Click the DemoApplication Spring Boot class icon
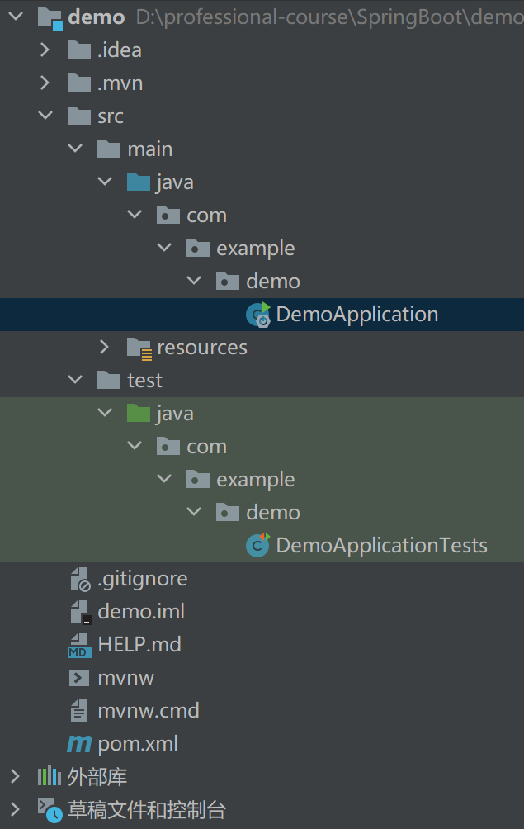The image size is (524, 829). (x=258, y=315)
